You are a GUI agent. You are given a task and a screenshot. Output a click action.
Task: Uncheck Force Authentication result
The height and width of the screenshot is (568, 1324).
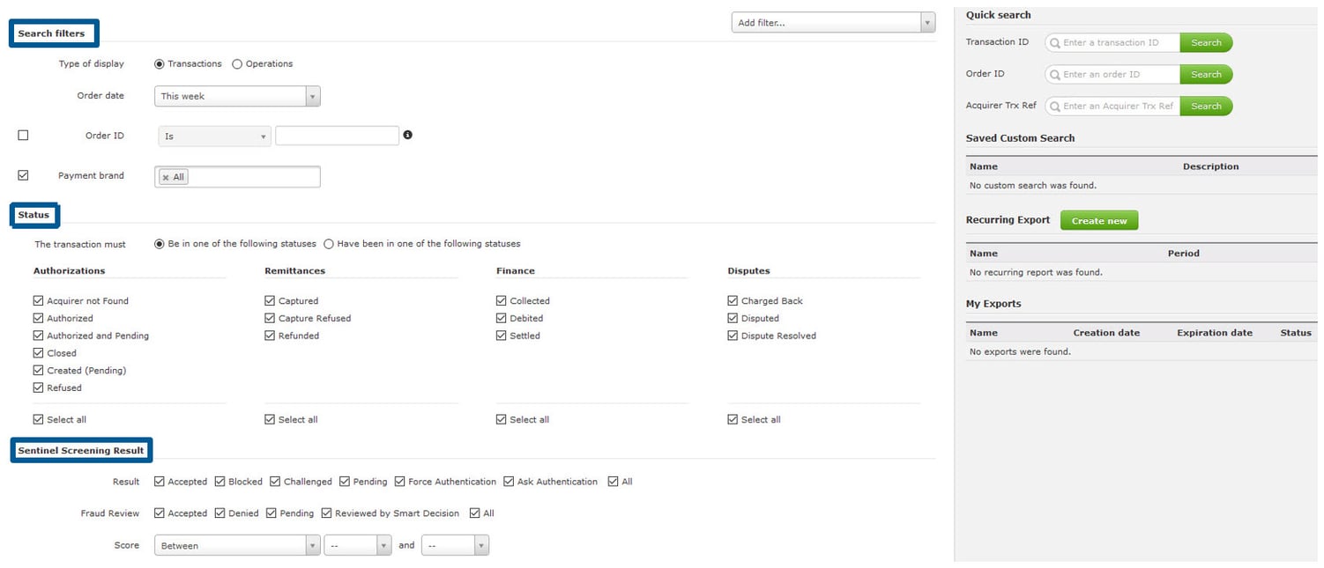pos(400,481)
